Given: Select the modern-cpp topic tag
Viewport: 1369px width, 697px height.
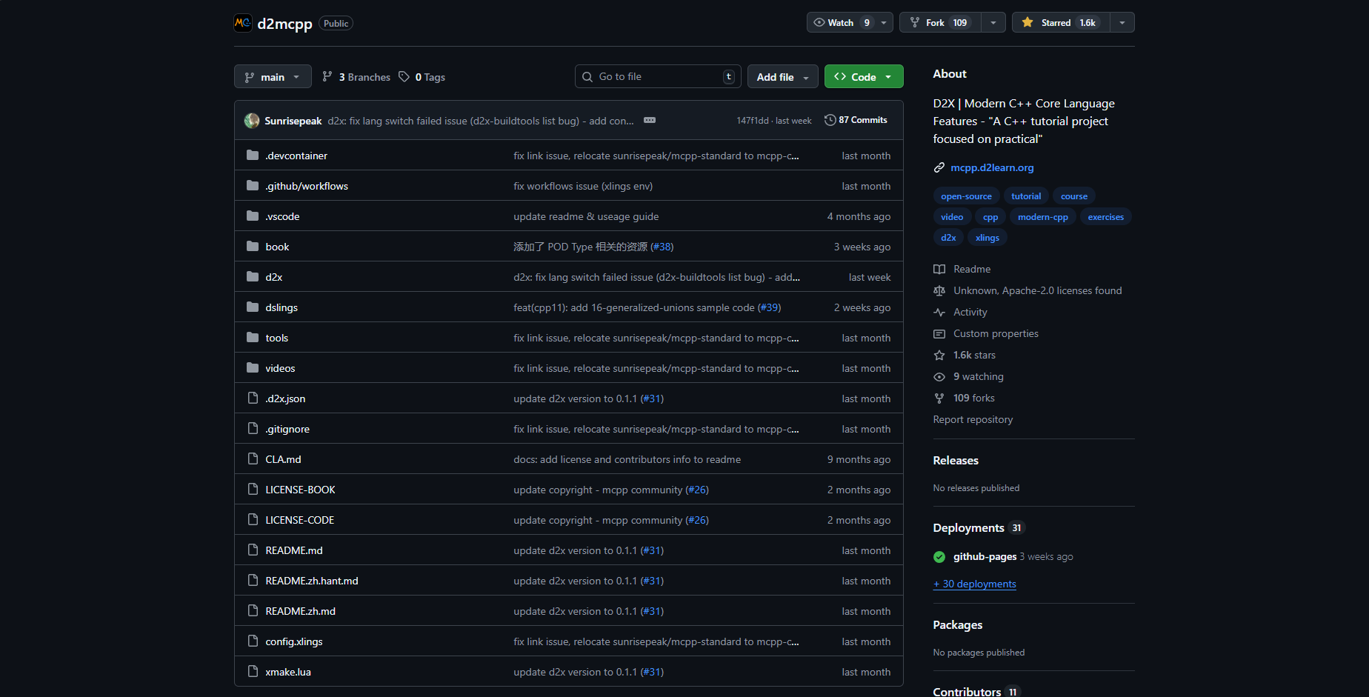Looking at the screenshot, I should point(1042,217).
